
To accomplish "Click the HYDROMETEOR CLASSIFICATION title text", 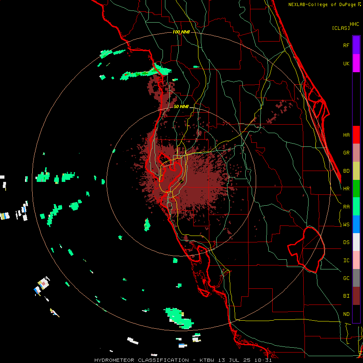I will point(142,360).
